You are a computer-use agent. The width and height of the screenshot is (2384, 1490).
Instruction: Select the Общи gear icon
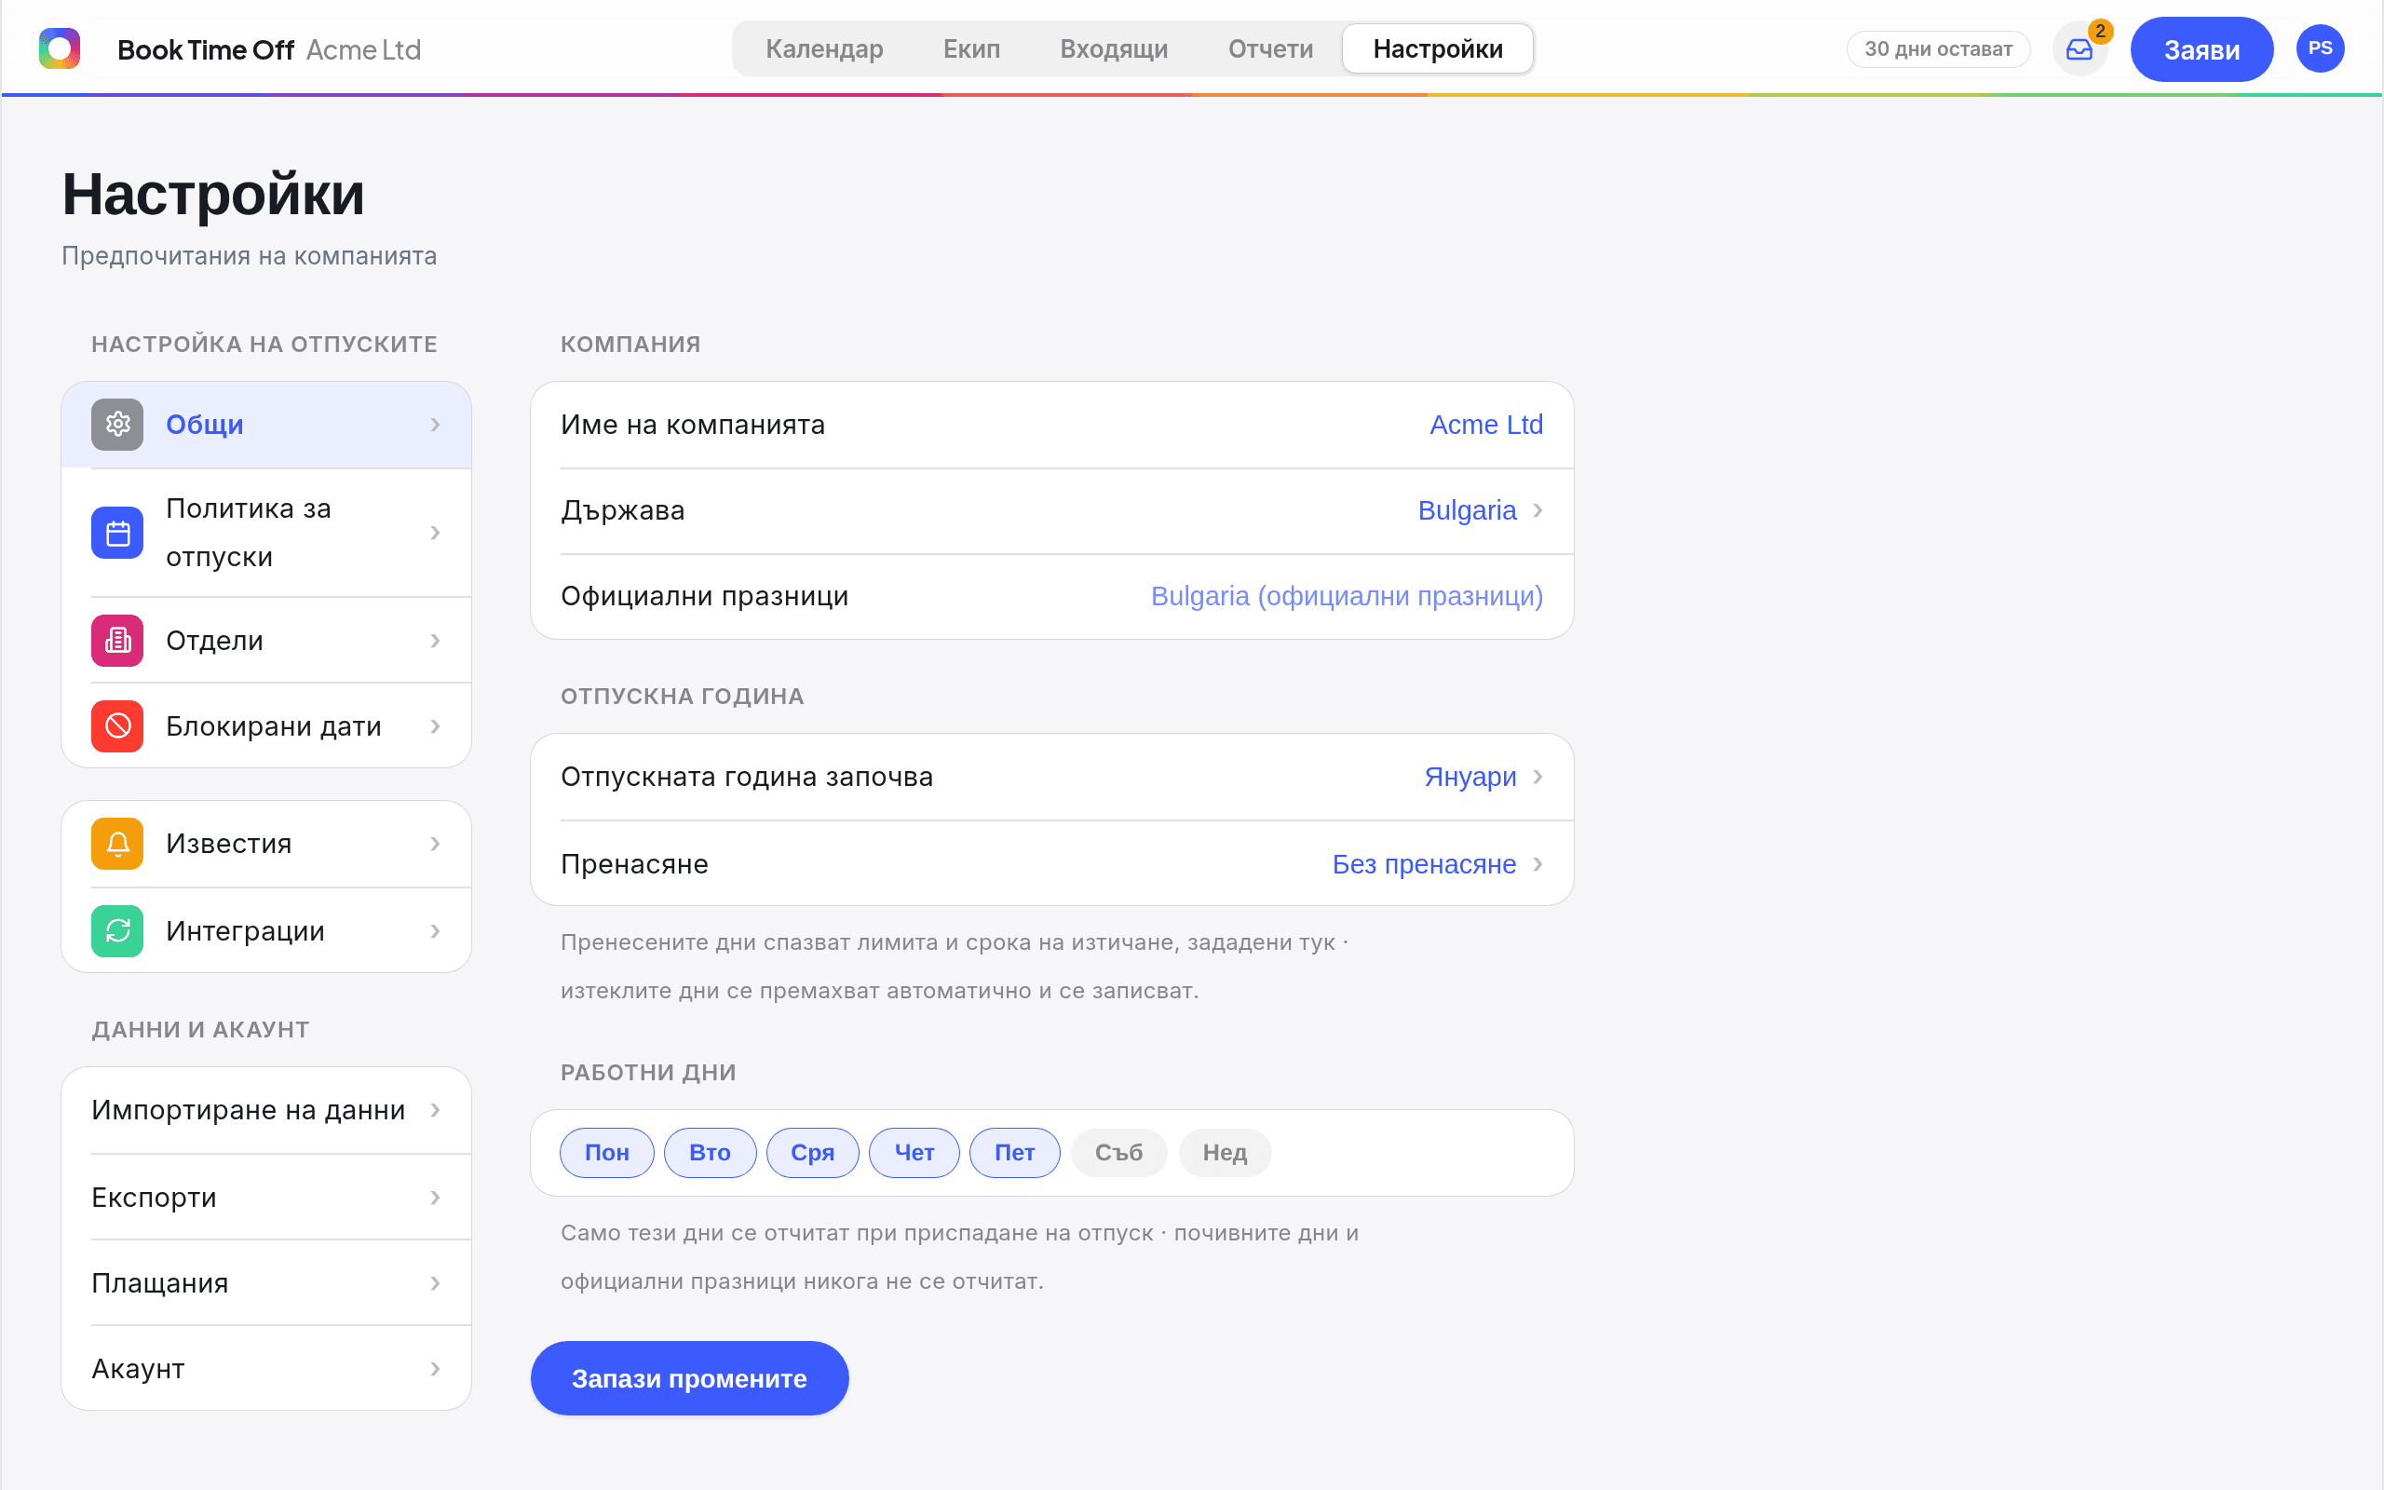coord(117,425)
